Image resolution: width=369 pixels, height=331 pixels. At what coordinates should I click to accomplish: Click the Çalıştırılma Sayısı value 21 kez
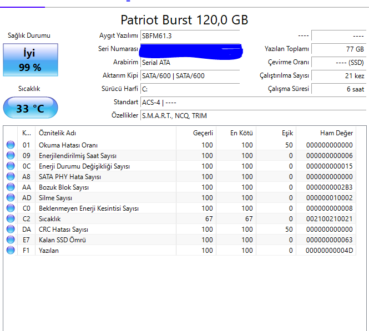point(338,76)
